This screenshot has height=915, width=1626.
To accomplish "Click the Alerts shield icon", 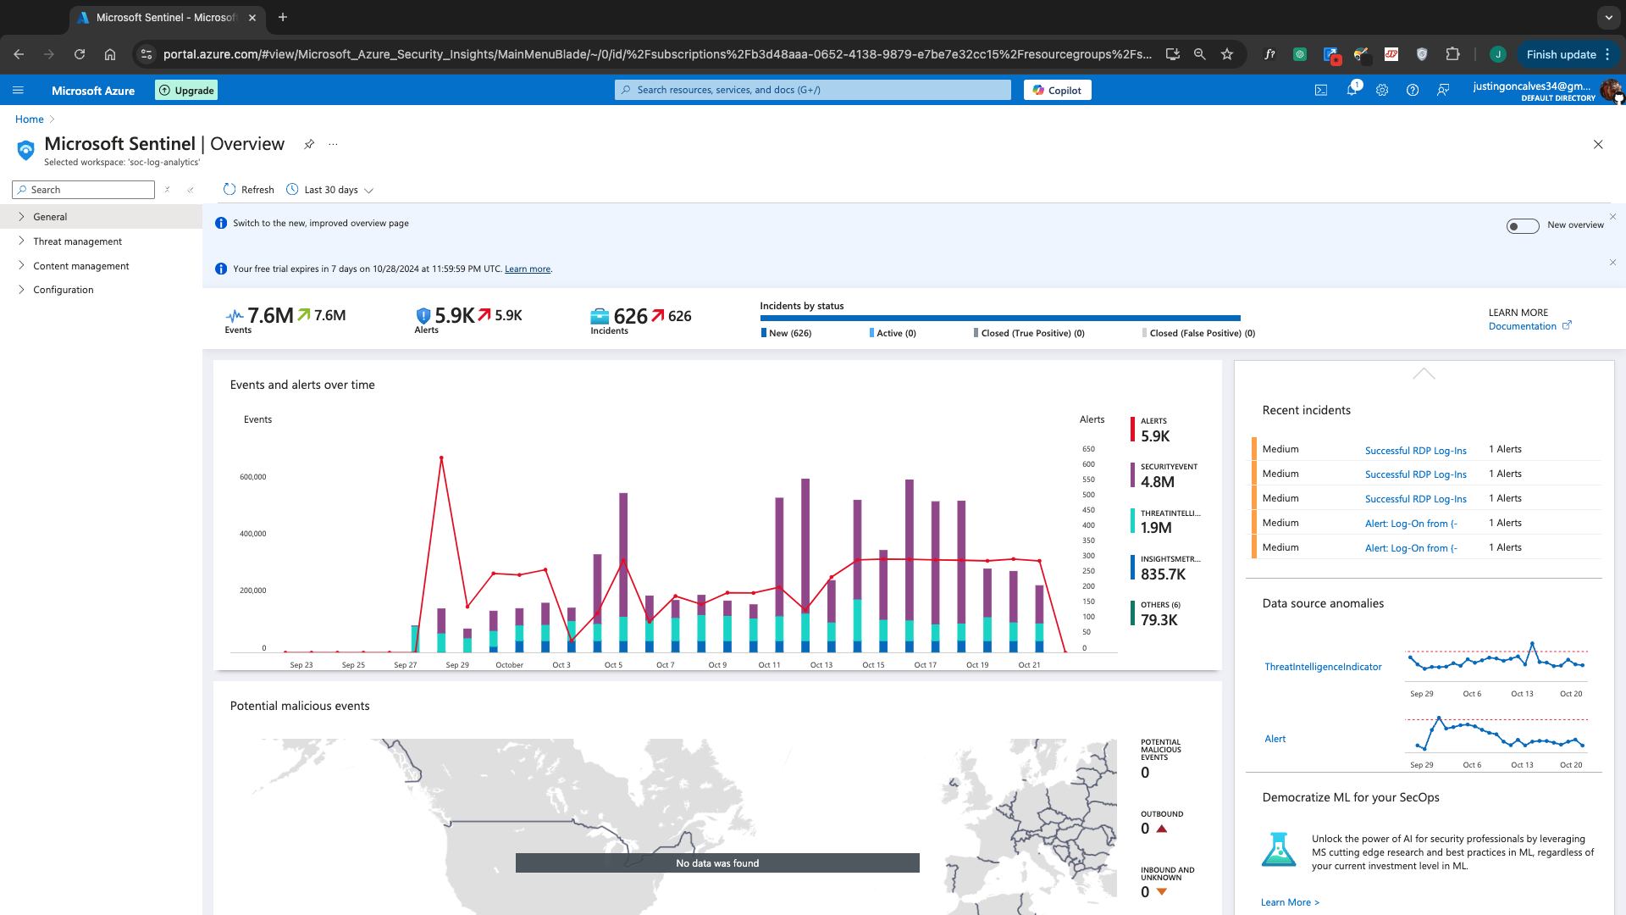I will pos(423,316).
